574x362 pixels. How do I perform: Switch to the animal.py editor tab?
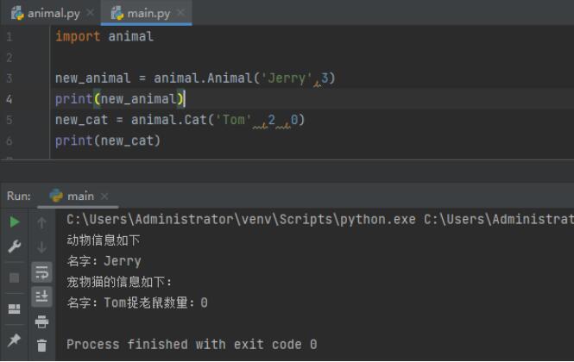click(x=47, y=13)
